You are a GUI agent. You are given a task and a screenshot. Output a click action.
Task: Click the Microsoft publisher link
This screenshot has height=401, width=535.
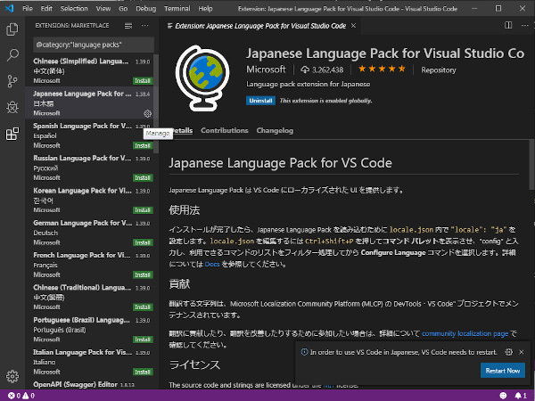(266, 70)
